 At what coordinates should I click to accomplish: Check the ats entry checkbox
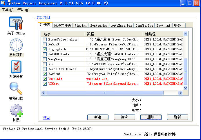(45, 64)
